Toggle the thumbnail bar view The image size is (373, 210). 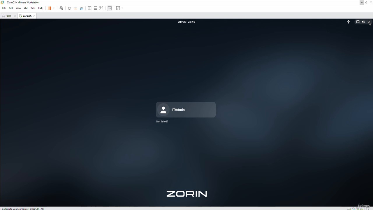(x=95, y=8)
